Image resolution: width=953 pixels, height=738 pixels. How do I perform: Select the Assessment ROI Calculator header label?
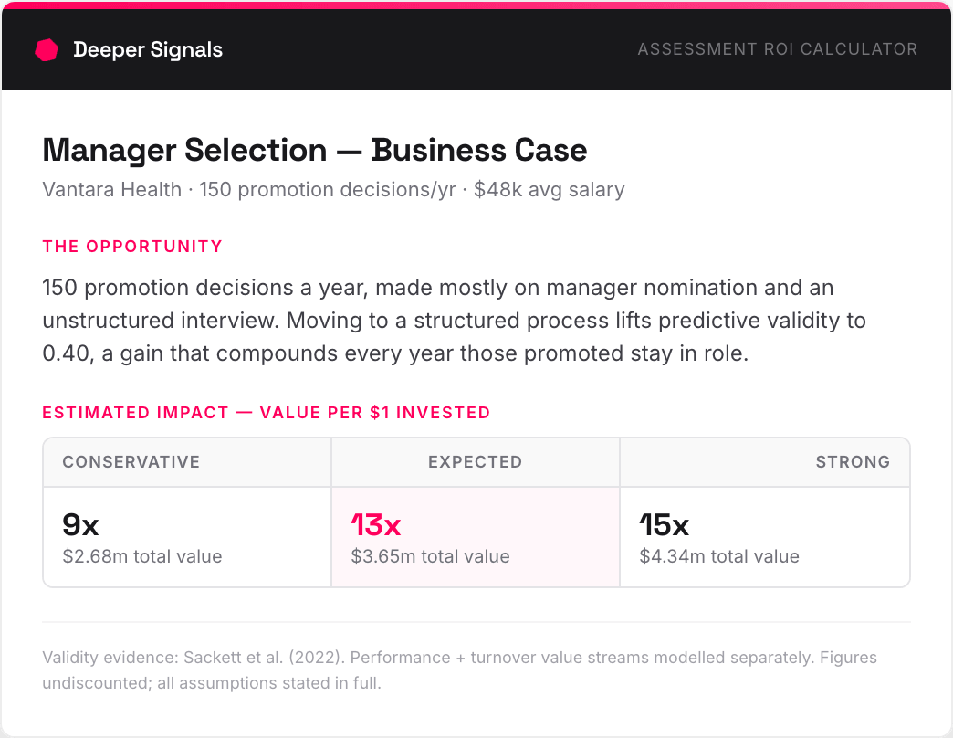click(778, 49)
